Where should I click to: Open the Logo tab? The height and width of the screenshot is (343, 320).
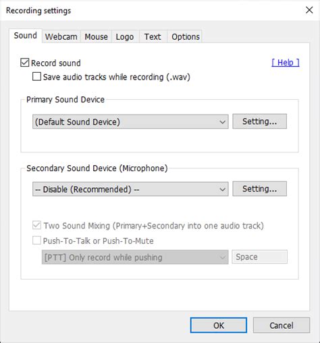(125, 36)
